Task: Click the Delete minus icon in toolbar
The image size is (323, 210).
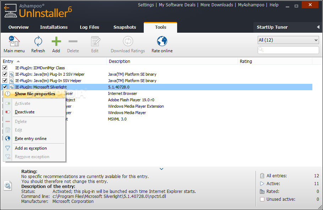Action: [x=73, y=41]
